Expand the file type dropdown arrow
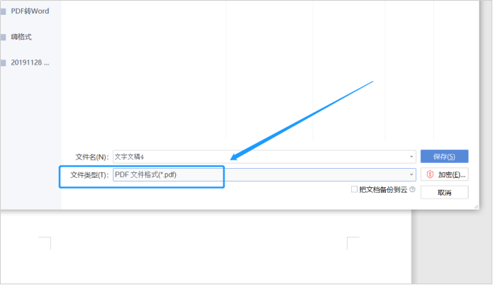 [x=411, y=174]
